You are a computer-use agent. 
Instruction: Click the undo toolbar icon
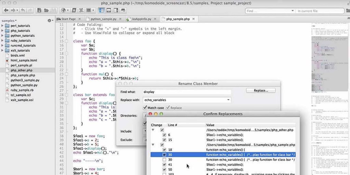[x=23, y=10]
